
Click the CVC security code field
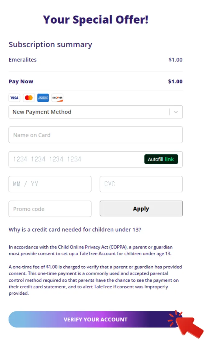click(x=141, y=184)
